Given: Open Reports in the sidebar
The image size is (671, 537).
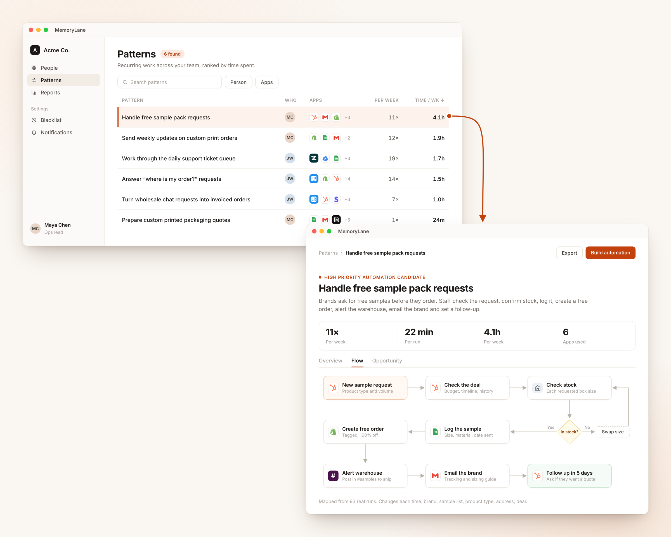Looking at the screenshot, I should click(63, 93).
